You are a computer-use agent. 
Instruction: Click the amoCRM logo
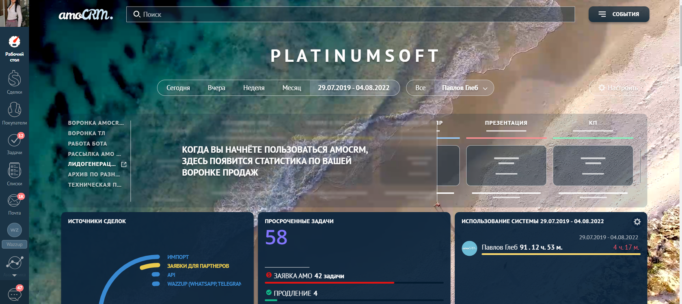coord(86,15)
